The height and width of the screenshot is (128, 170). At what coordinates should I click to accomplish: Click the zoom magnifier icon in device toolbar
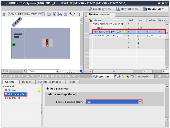coord(72,14)
